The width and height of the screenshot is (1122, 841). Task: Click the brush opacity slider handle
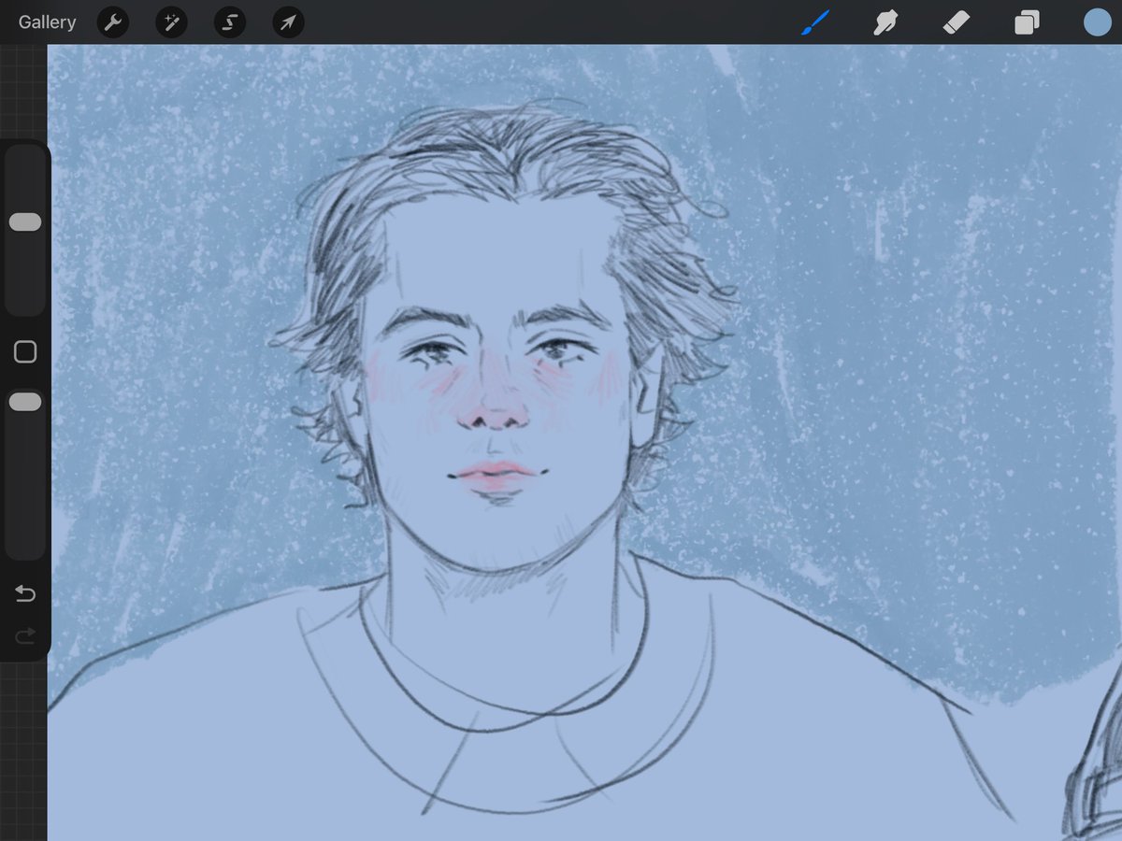click(25, 402)
